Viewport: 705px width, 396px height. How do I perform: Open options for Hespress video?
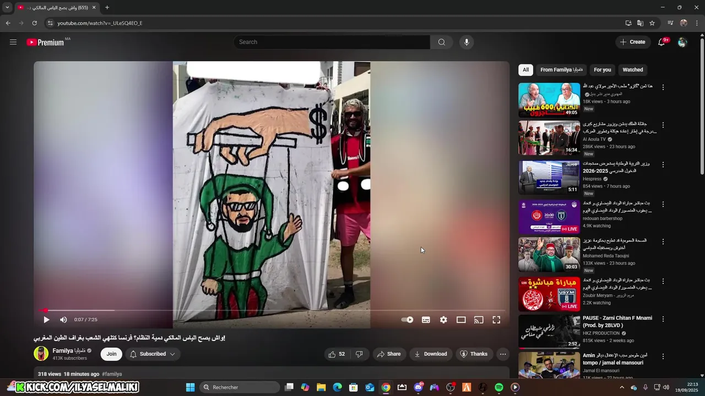(x=663, y=164)
